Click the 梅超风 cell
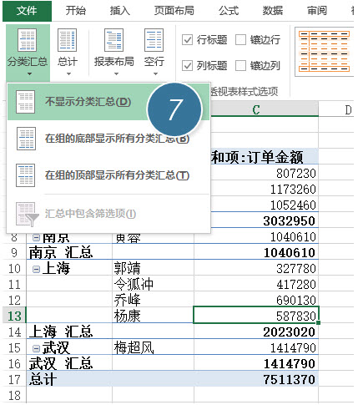358x405 pixels. tap(154, 348)
